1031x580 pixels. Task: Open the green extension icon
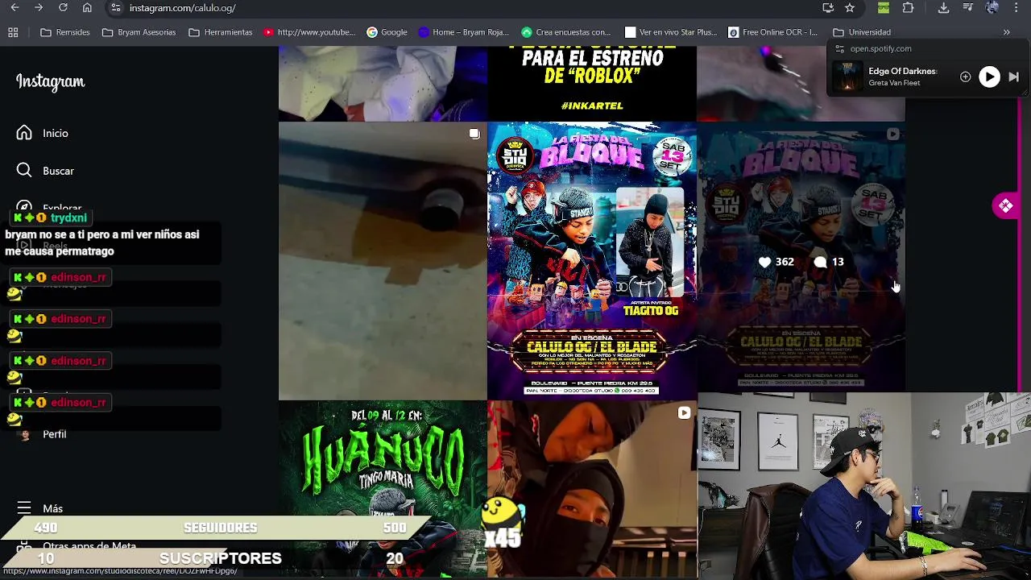[x=884, y=8]
